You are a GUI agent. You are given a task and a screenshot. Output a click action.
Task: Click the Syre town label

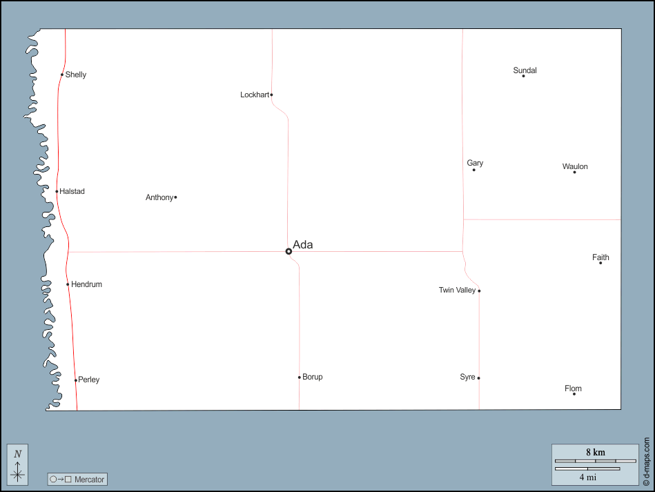(x=467, y=377)
